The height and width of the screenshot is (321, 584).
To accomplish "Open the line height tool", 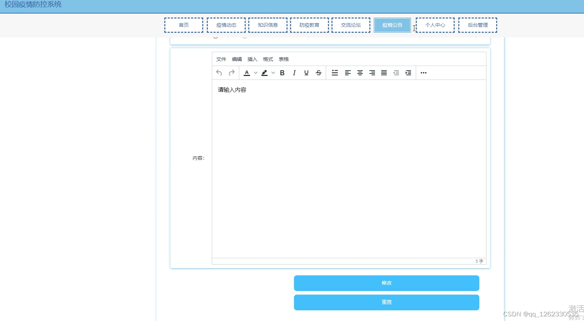I will click(335, 73).
